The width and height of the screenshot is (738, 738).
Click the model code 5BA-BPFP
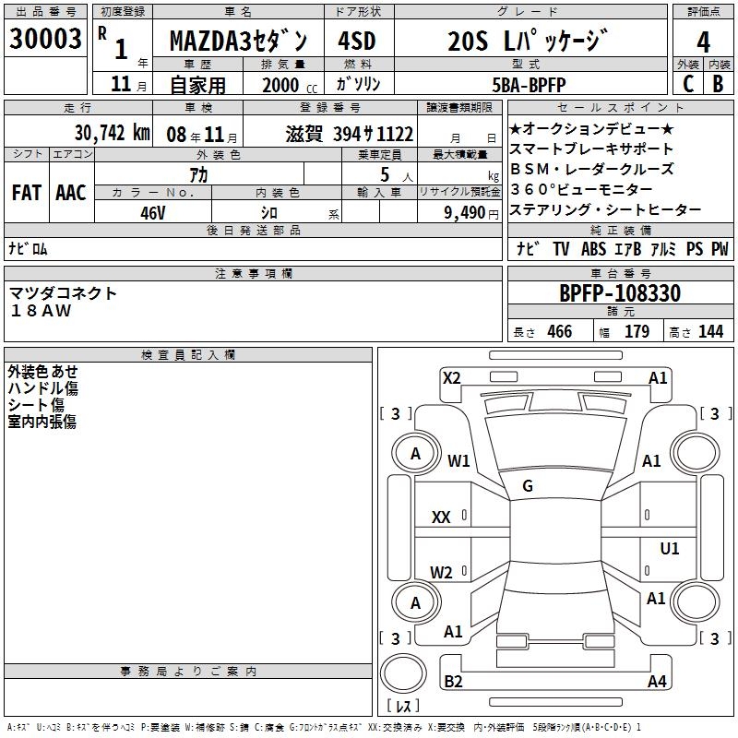pos(530,85)
